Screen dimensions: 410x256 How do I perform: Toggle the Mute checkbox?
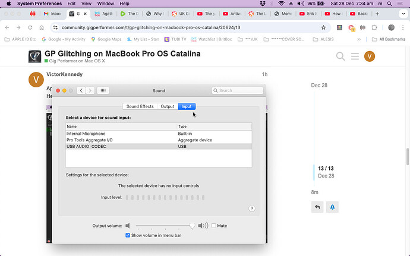[214, 226]
